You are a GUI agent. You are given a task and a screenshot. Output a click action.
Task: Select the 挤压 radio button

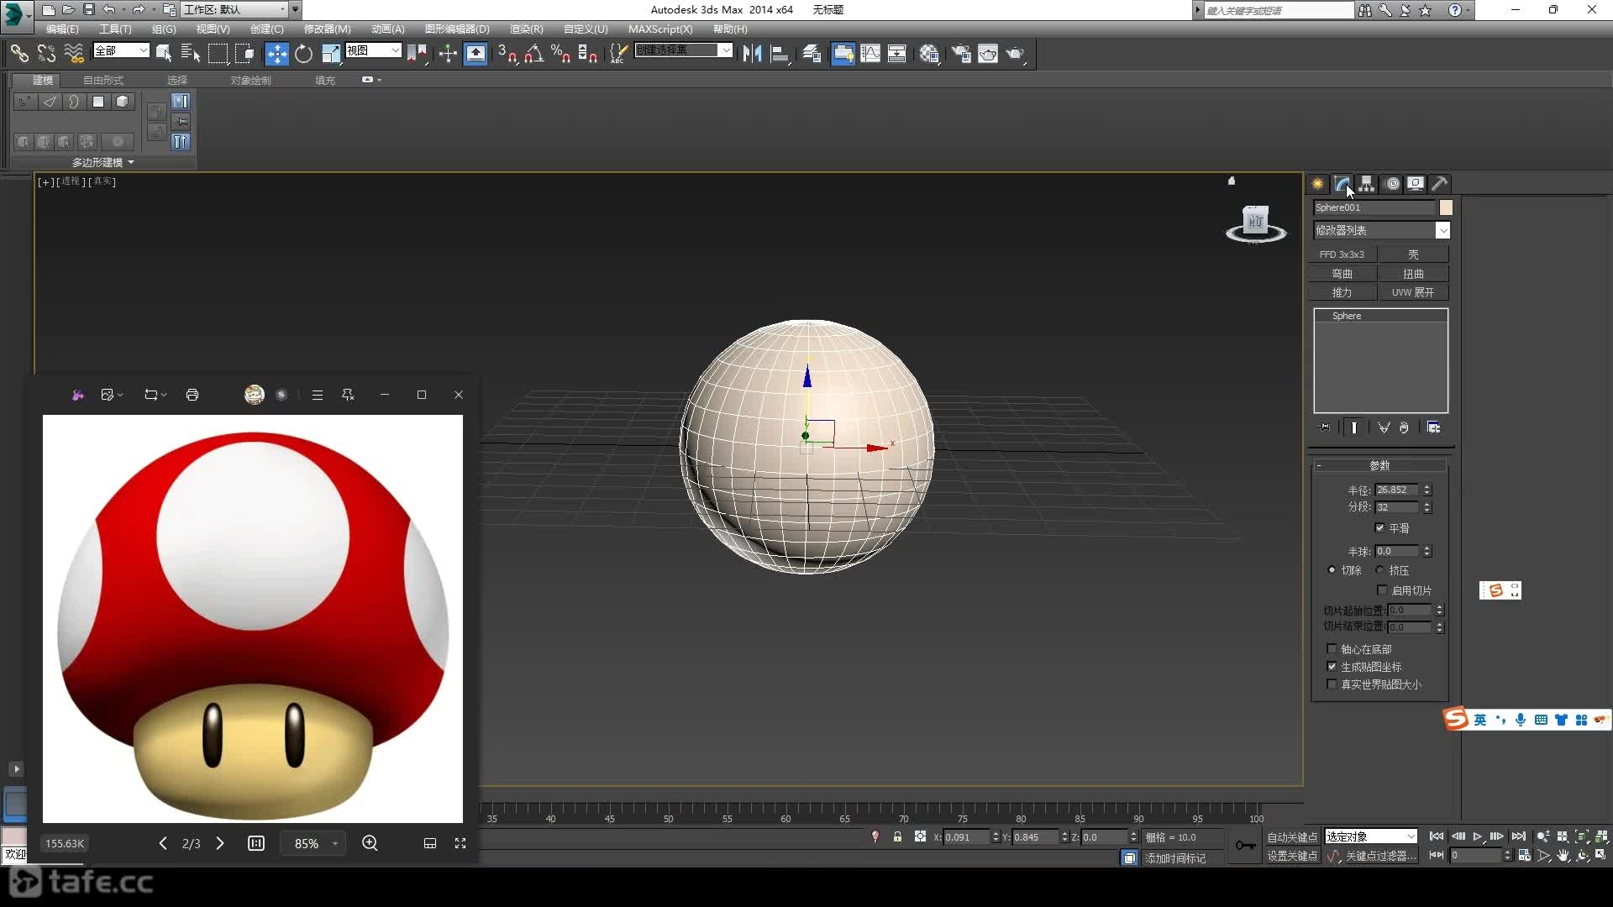point(1379,569)
